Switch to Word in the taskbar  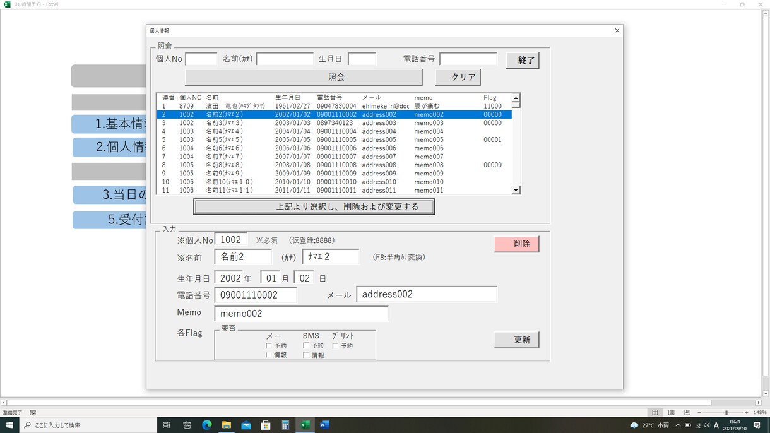(x=324, y=425)
